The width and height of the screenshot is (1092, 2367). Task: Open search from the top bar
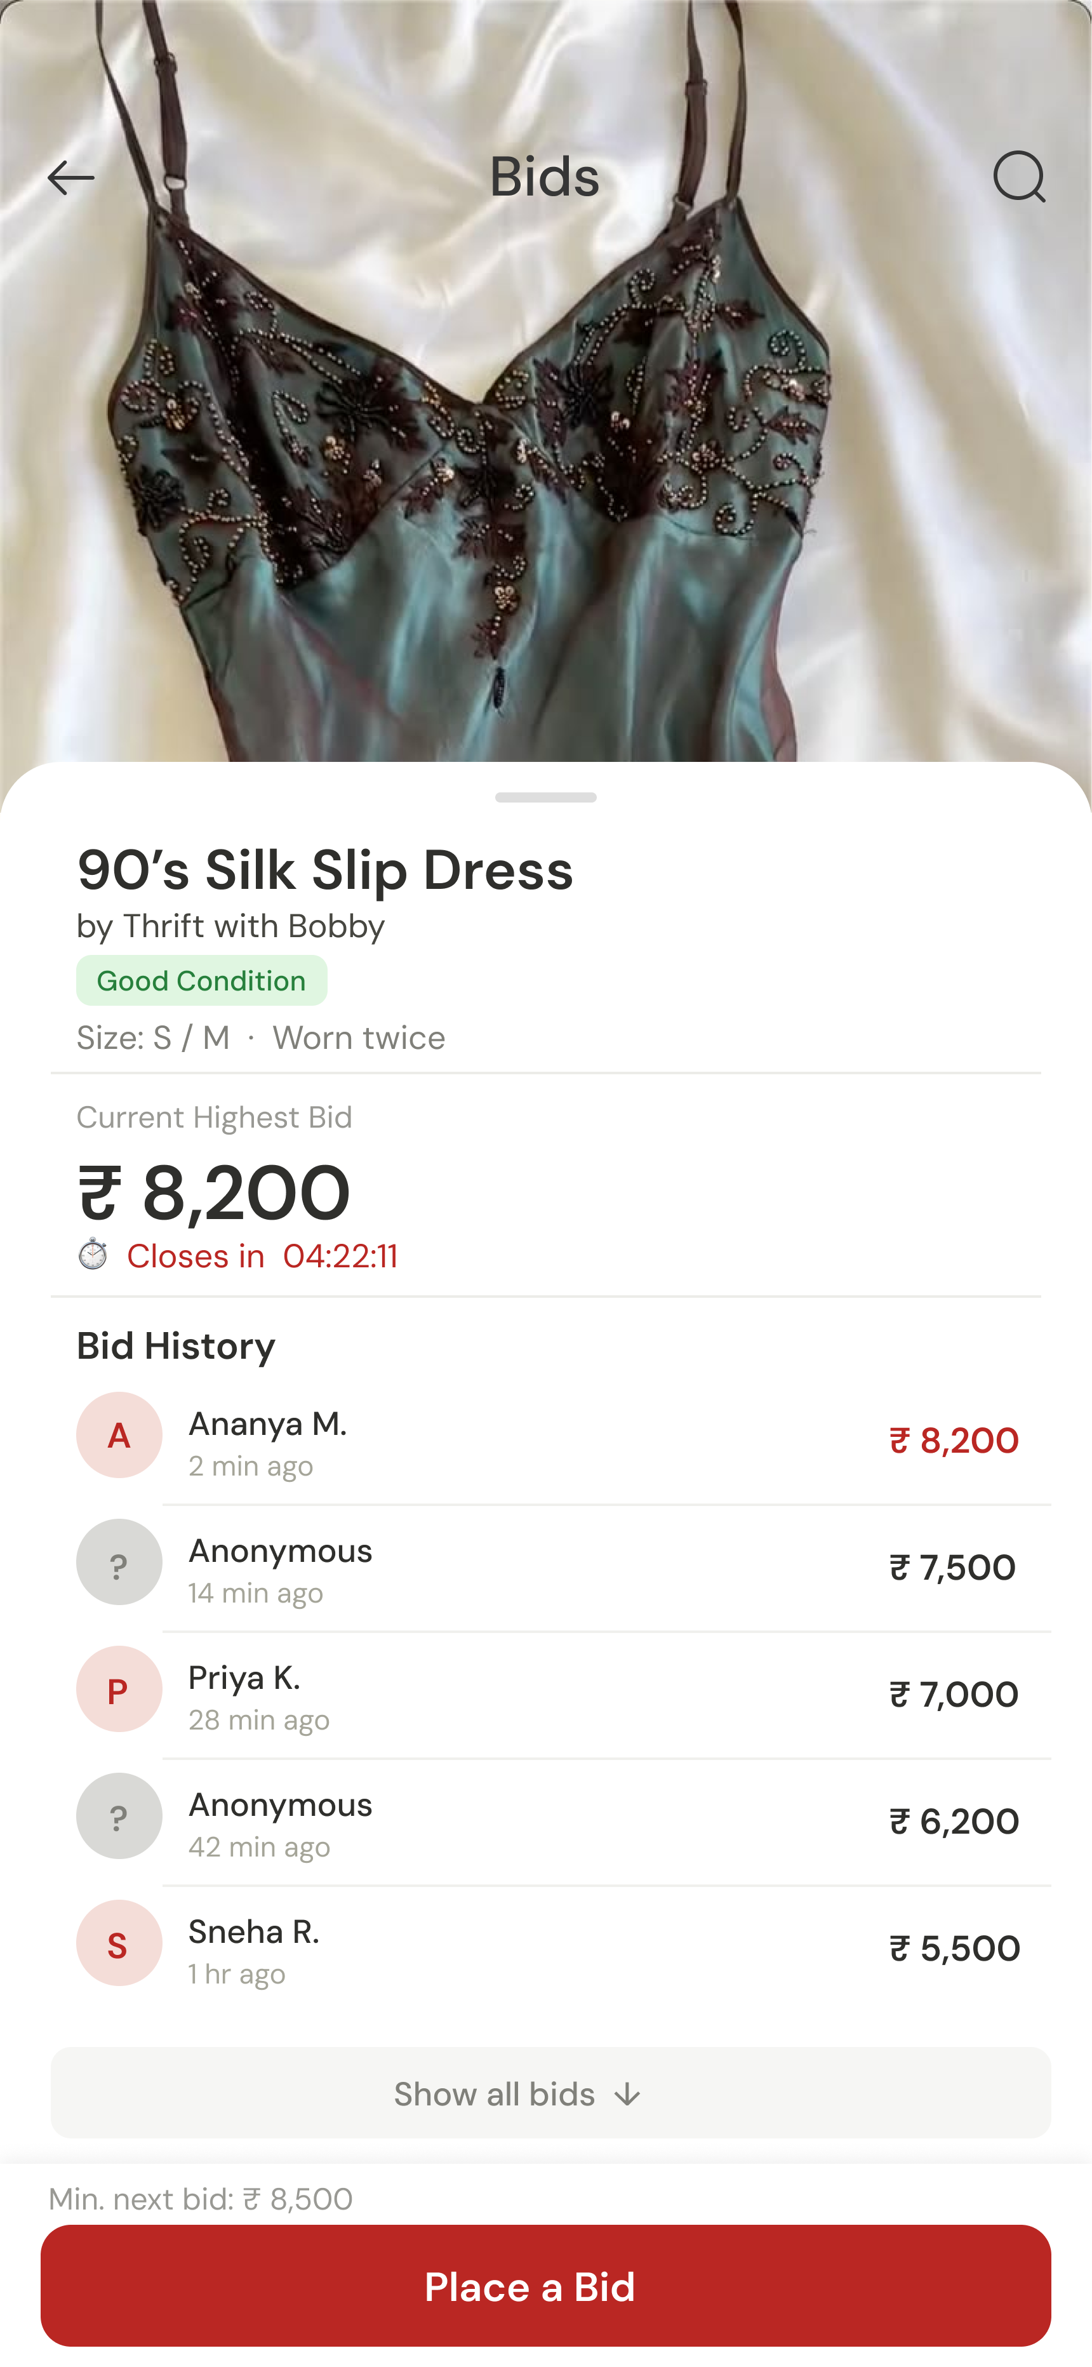(x=1020, y=177)
